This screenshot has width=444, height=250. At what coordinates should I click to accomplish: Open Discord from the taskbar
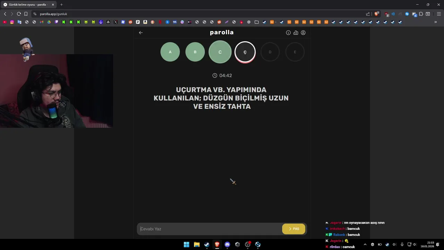[x=227, y=244]
